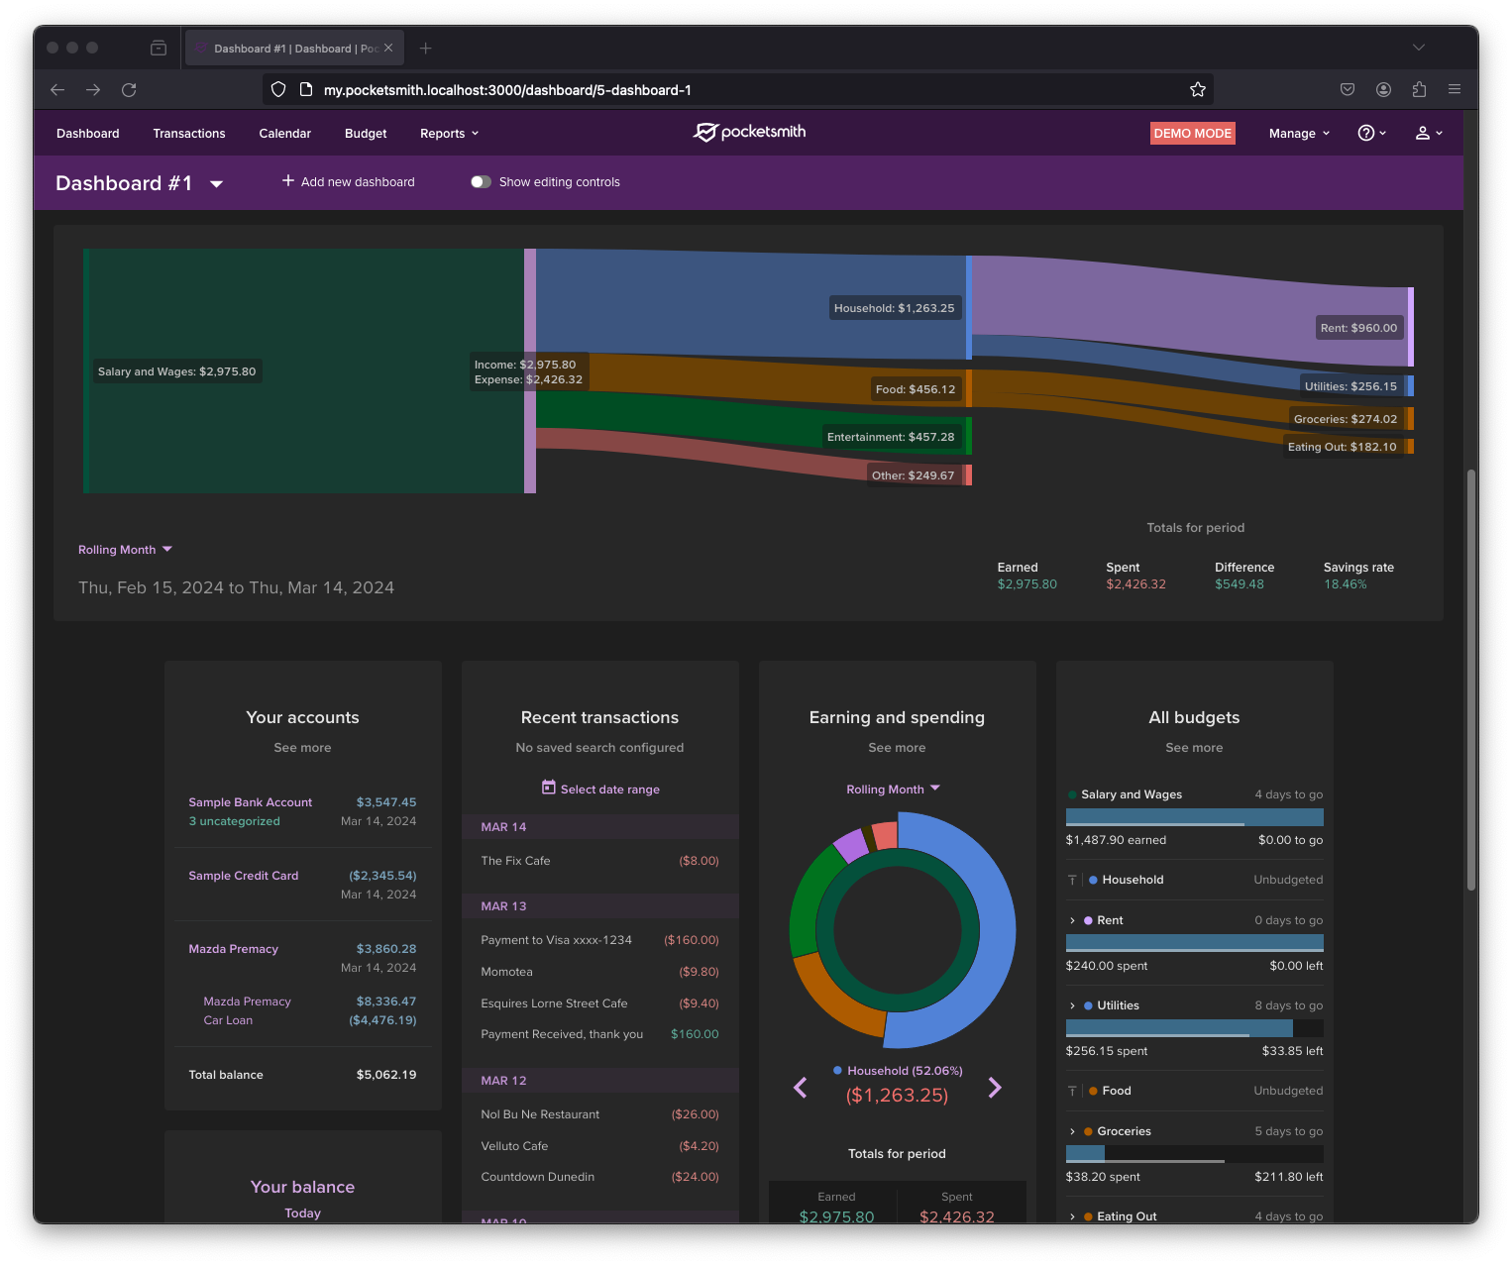Click Add new dashboard
This screenshot has width=1512, height=1265.
[x=348, y=182]
